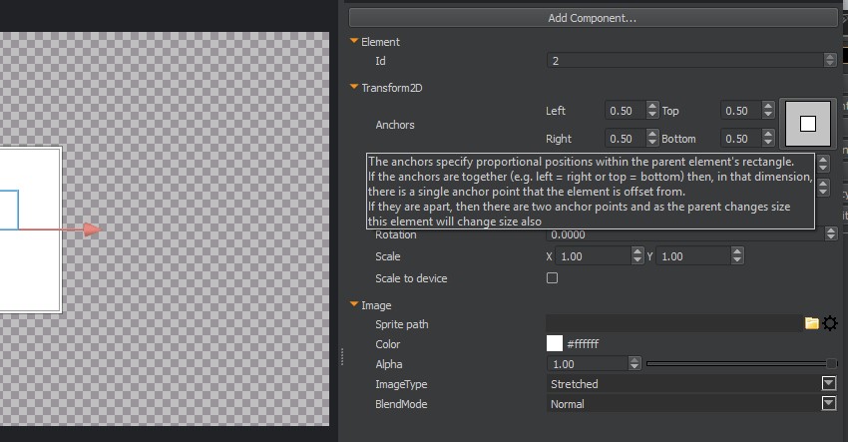The height and width of the screenshot is (442, 848).
Task: Click the panel splitter handle dots
Action: coord(342,356)
